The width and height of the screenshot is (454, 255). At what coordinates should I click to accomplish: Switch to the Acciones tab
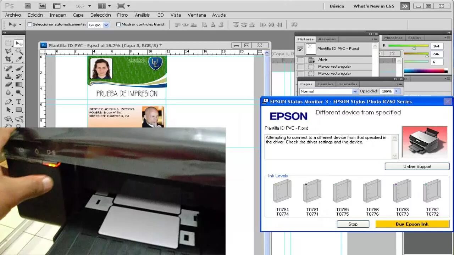coord(327,39)
